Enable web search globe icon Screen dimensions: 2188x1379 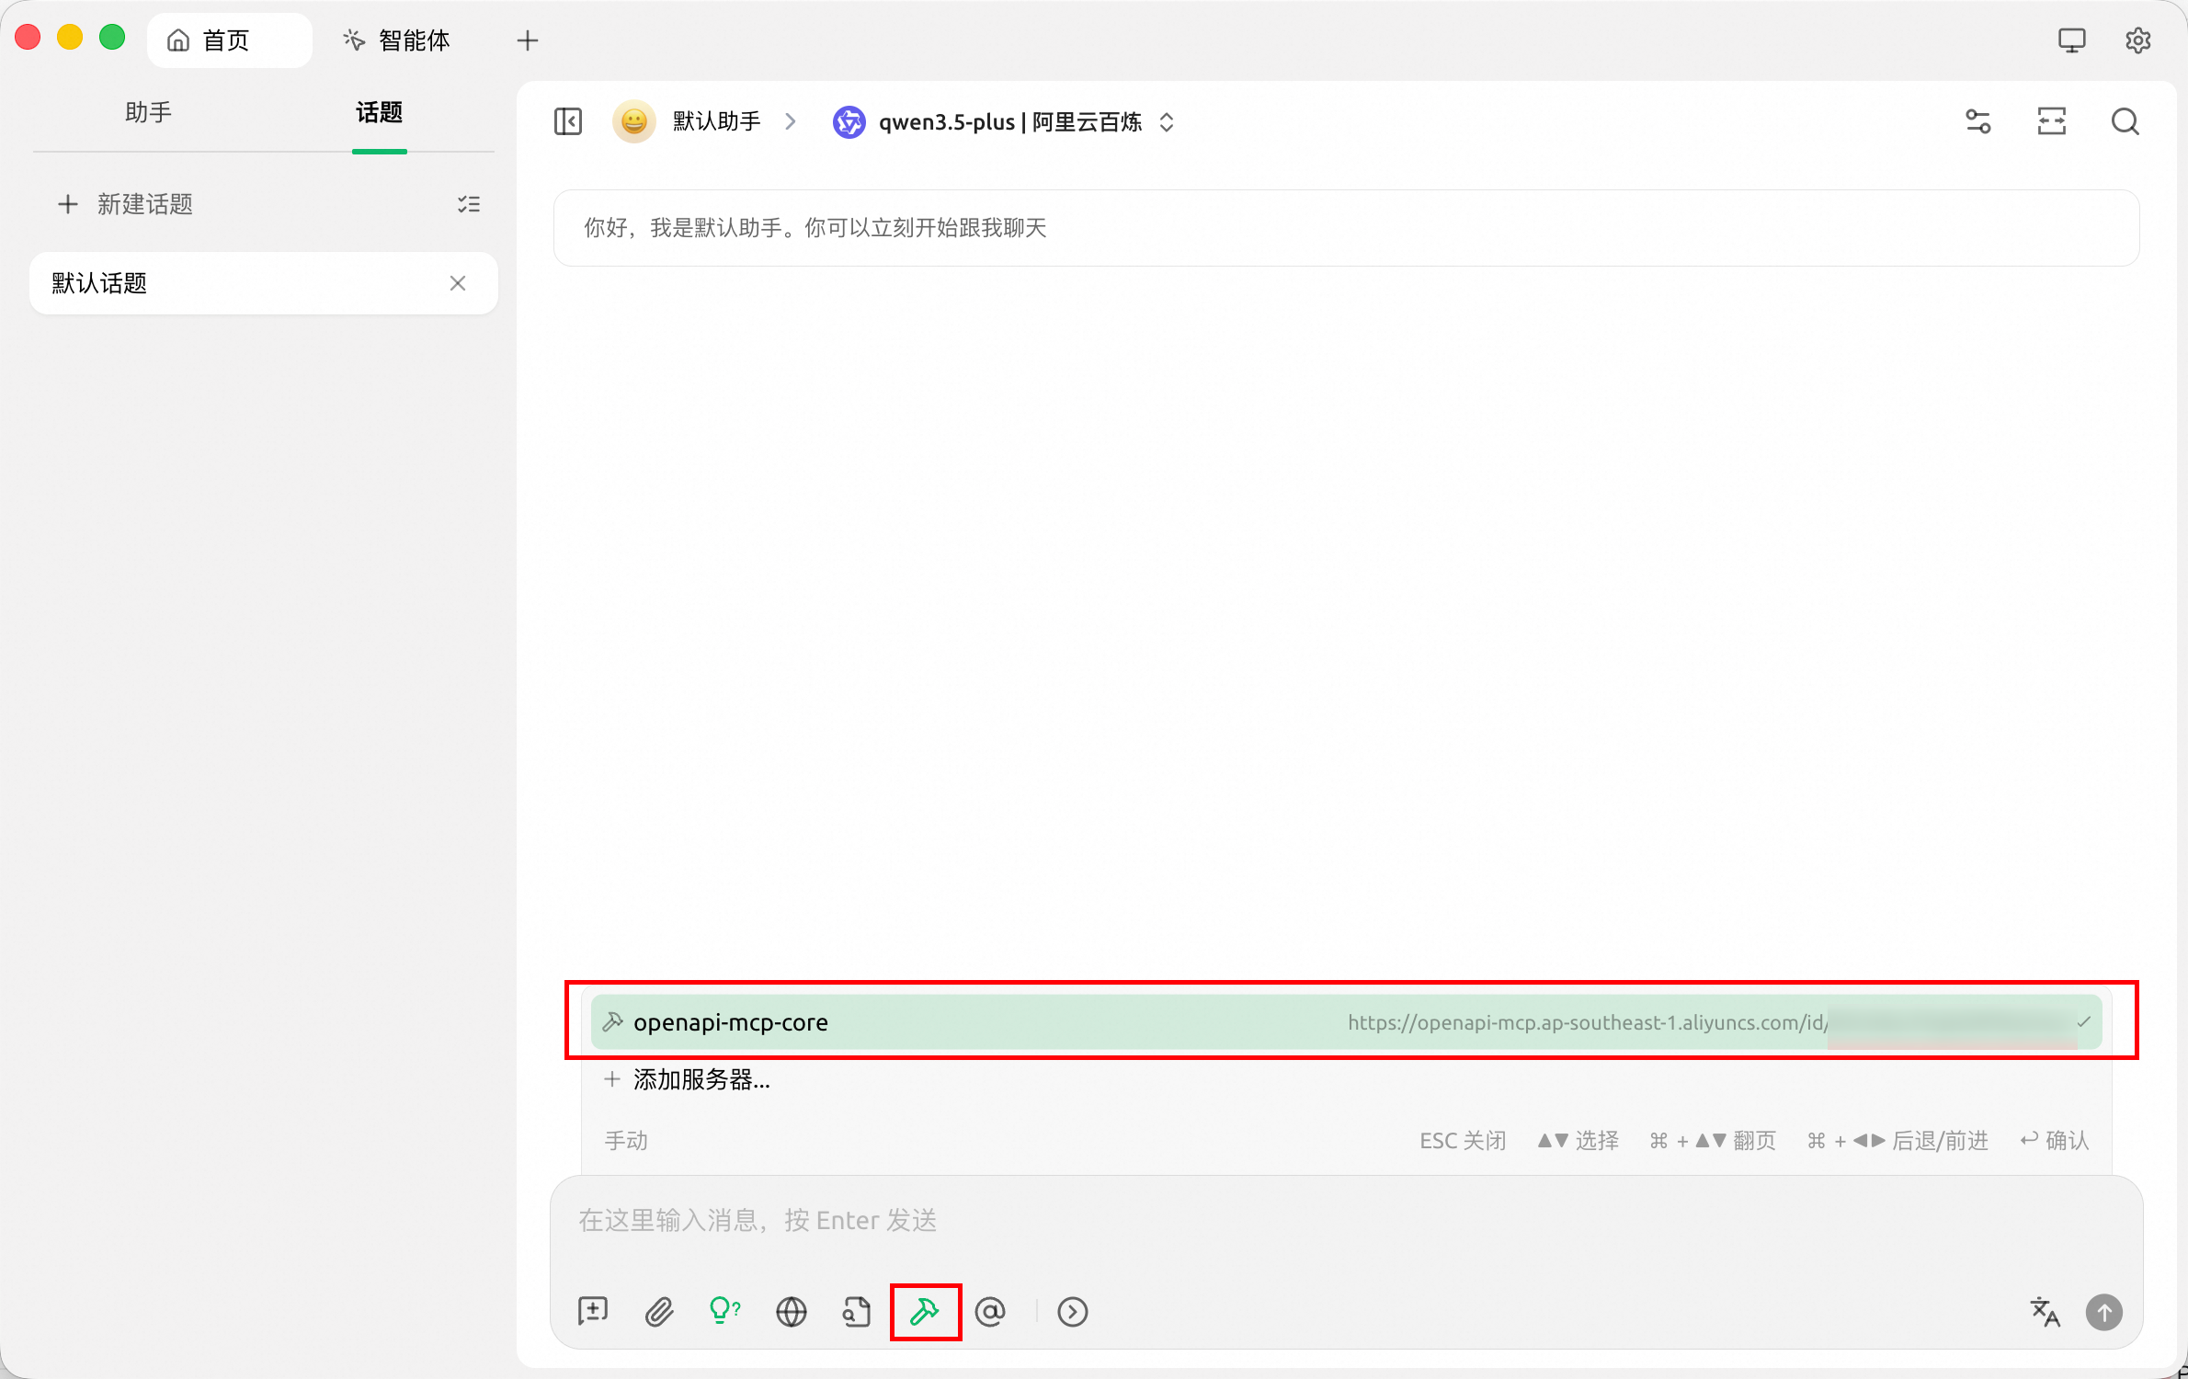click(x=791, y=1312)
